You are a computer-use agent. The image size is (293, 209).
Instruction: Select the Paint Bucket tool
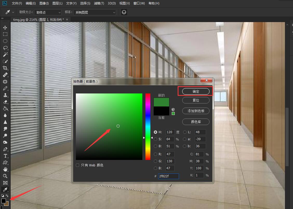(5, 109)
